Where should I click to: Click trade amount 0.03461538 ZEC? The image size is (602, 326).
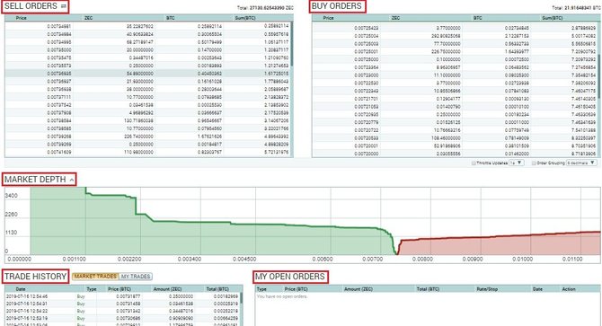click(181, 304)
